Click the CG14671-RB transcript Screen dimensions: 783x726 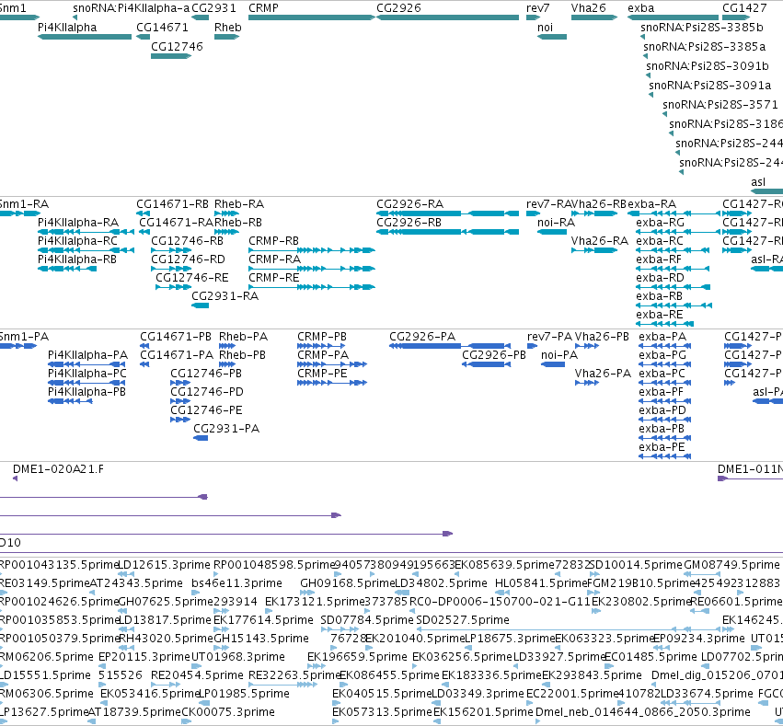pyautogui.click(x=144, y=213)
